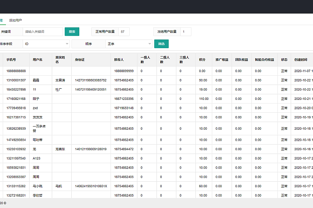
Task: Open the ID sort field dropdown
Action: pos(46,44)
